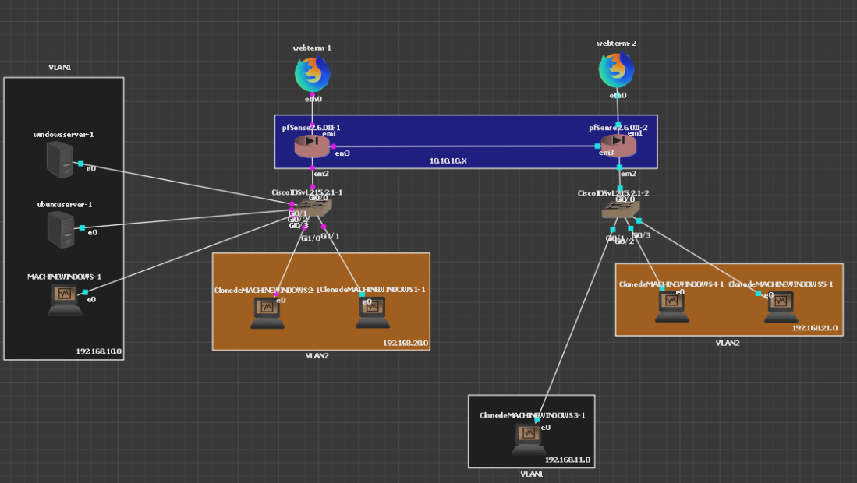
Task: Select the ClonedeMACHINEWINDOWS1-1 computer
Action: coord(374,312)
